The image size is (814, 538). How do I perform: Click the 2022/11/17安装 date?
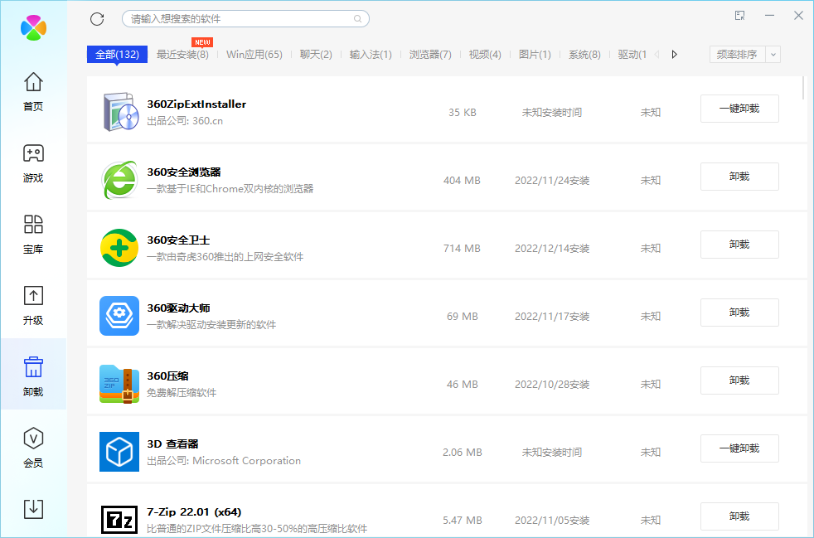coord(552,317)
